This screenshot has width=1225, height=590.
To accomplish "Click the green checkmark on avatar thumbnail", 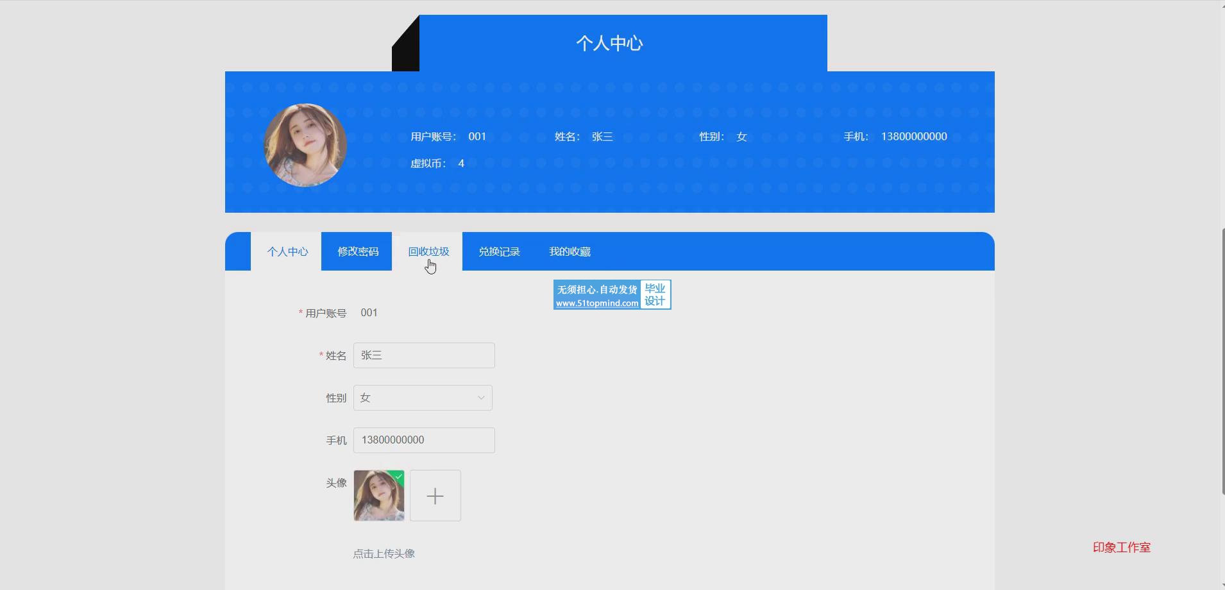I will 398,476.
